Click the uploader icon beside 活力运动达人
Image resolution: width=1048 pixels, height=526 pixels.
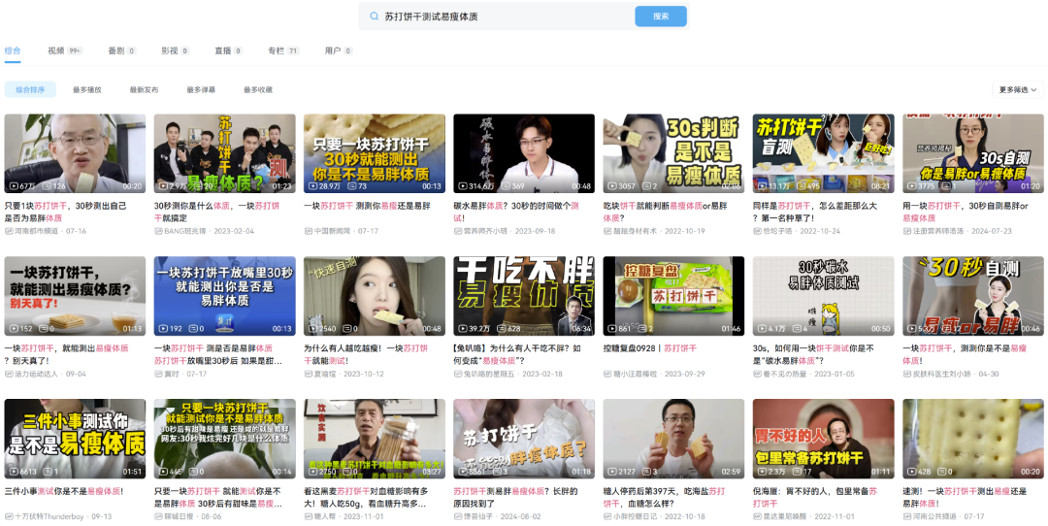coord(8,374)
